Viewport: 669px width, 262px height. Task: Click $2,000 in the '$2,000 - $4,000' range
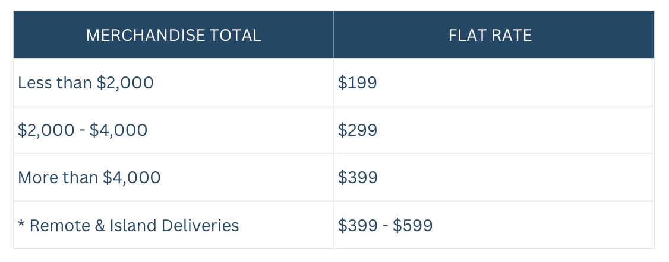[46, 130]
